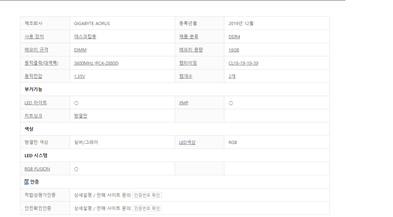The height and width of the screenshot is (217, 393).
Task: Open the 메모리 용량 term link
Action: point(191,50)
